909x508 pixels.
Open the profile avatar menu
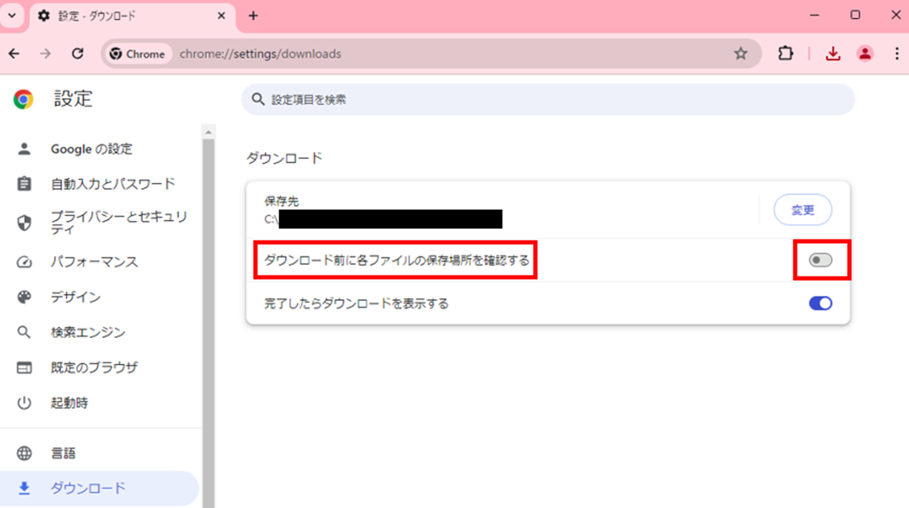(865, 54)
